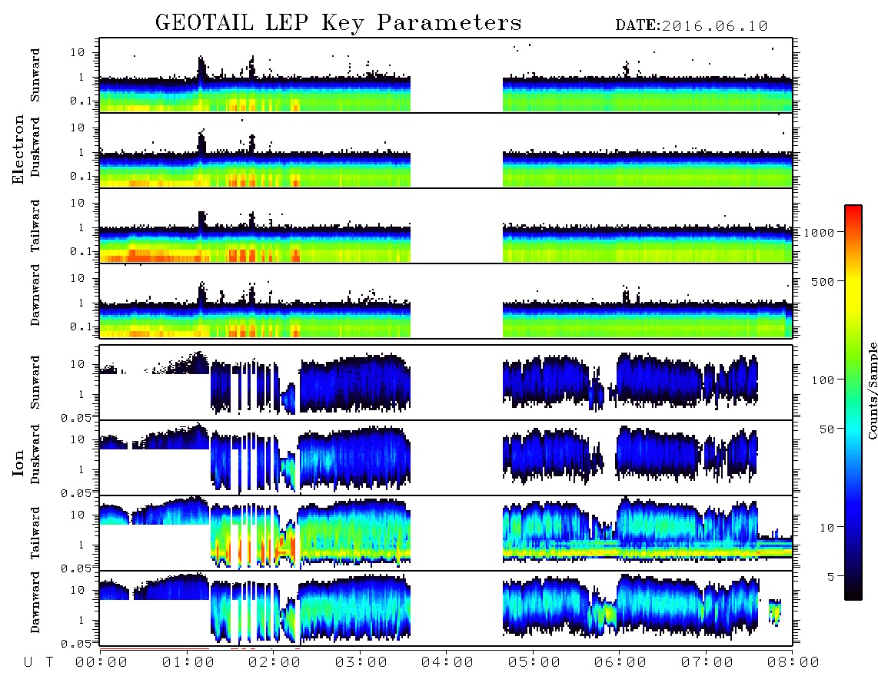878x676 pixels.
Task: Click the U T axis label
Action: [x=38, y=663]
